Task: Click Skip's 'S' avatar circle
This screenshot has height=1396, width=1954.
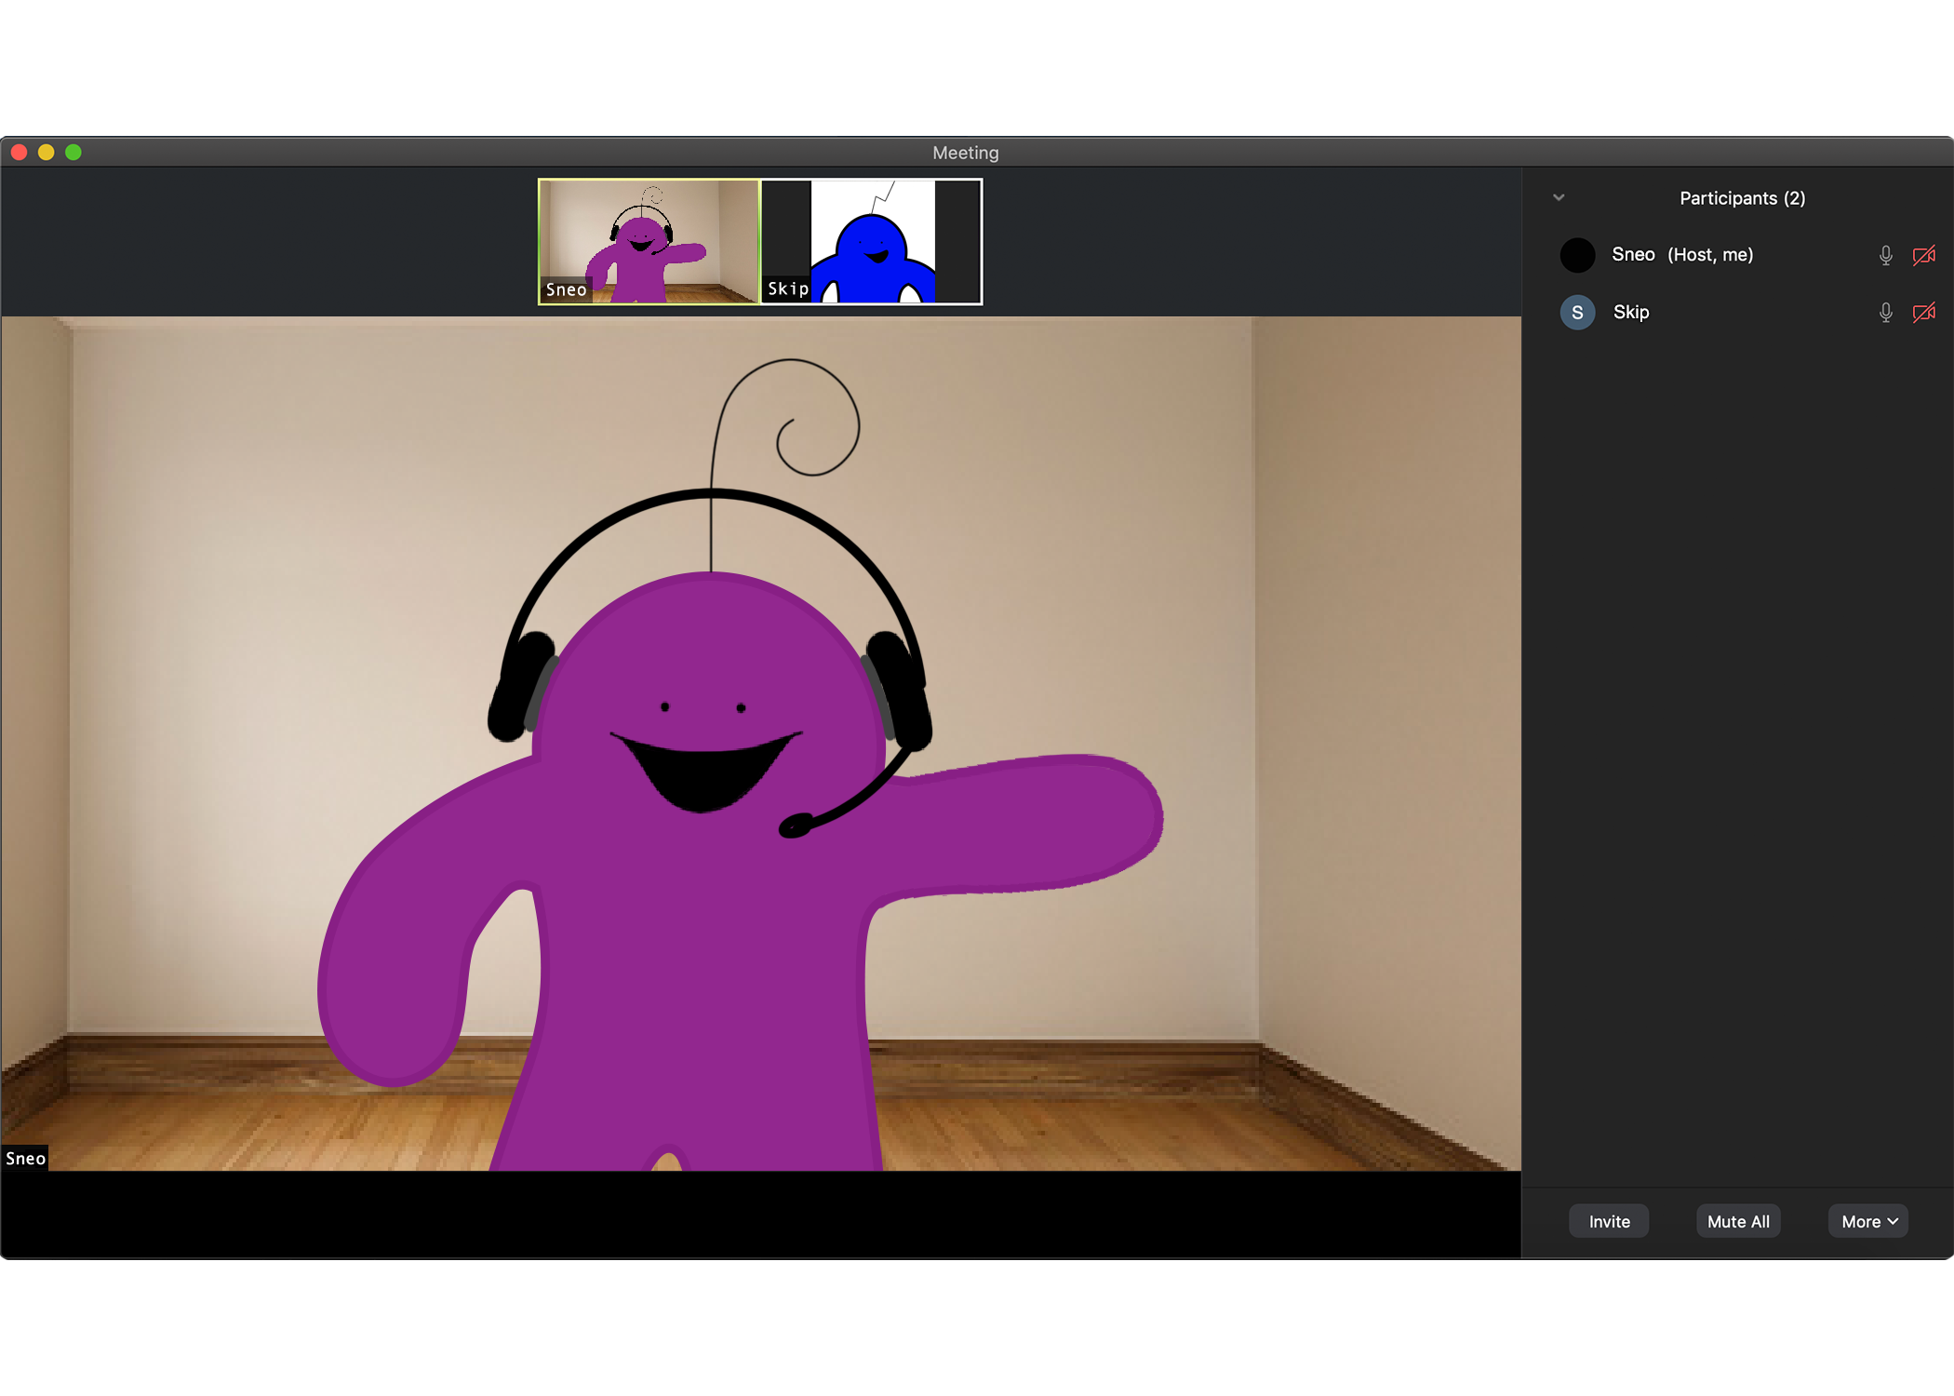Action: 1577,313
